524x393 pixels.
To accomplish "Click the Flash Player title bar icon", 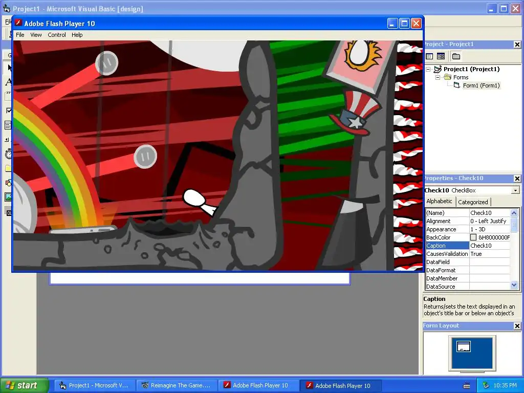I will click(x=18, y=24).
